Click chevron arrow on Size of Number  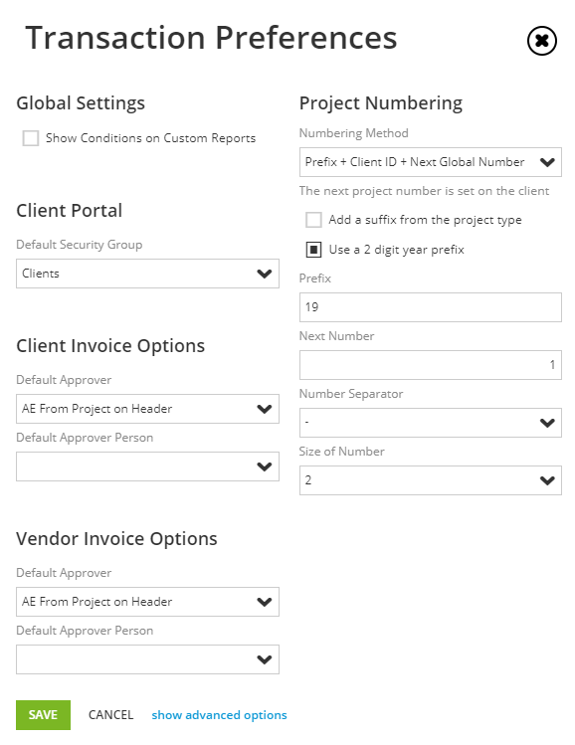click(x=547, y=480)
